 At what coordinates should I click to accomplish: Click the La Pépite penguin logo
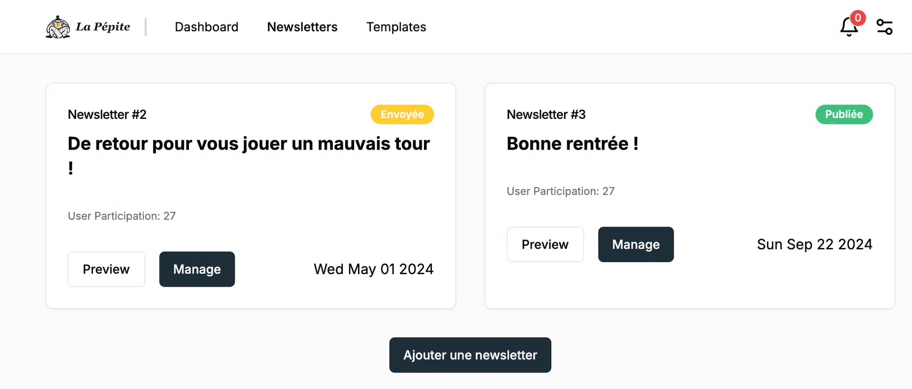[58, 27]
